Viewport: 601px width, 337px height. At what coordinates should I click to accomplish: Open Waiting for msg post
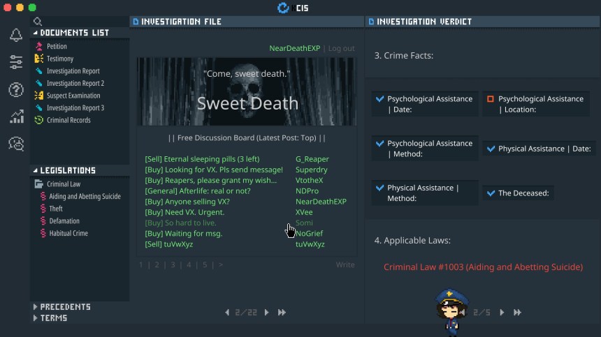coord(183,233)
